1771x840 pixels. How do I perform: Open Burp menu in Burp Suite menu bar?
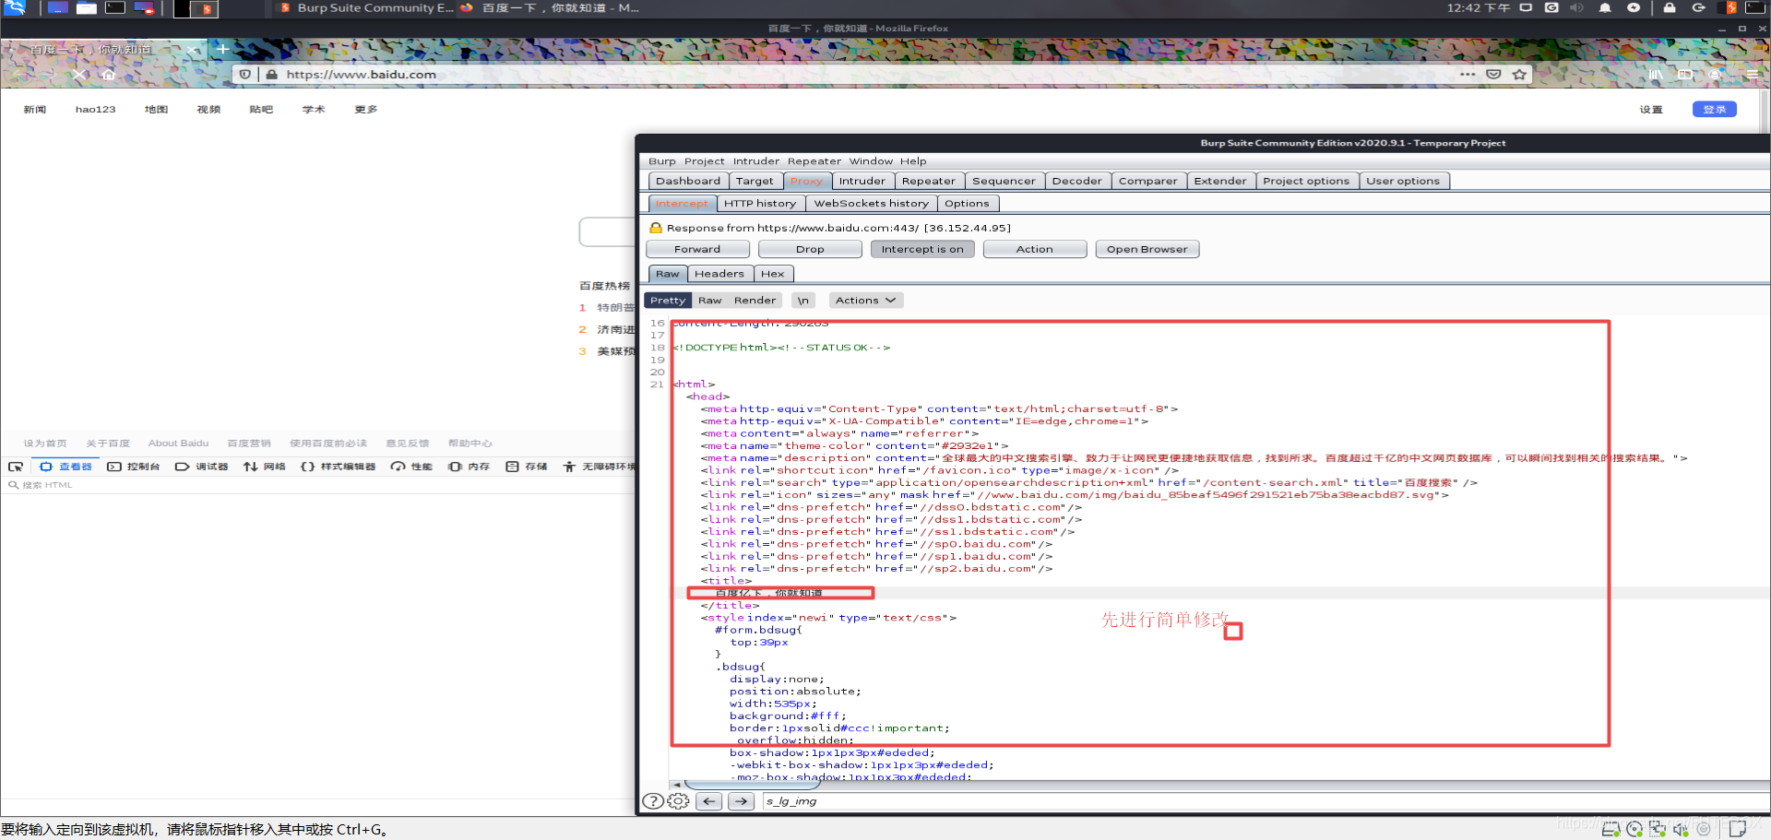tap(662, 161)
